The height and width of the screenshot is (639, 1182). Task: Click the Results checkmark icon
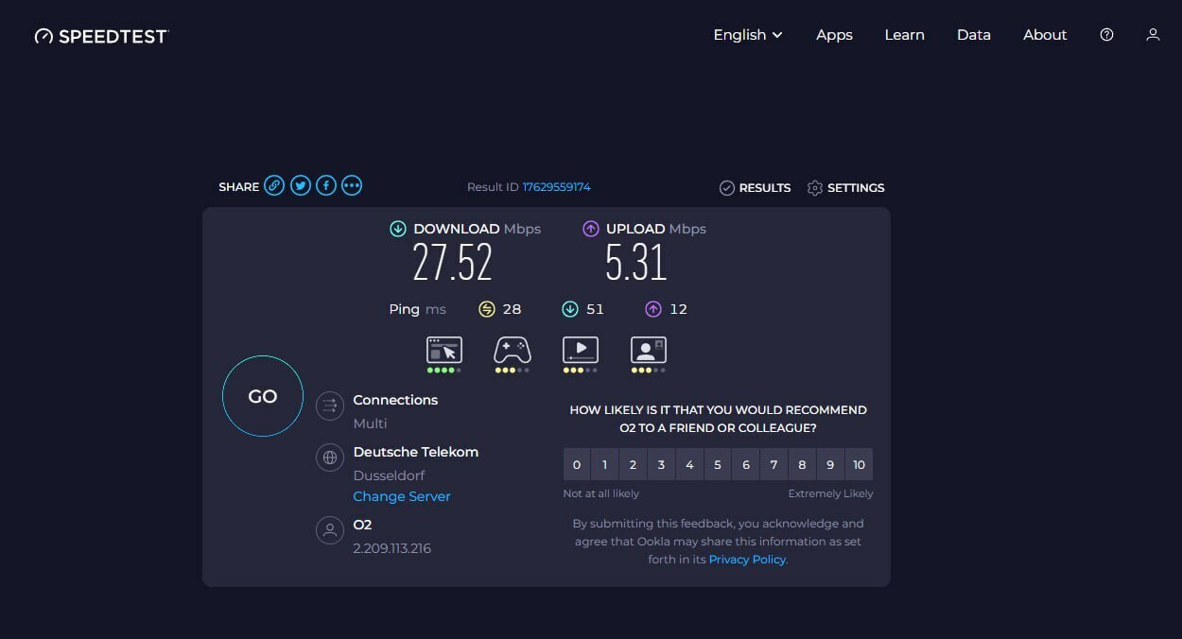(x=726, y=188)
